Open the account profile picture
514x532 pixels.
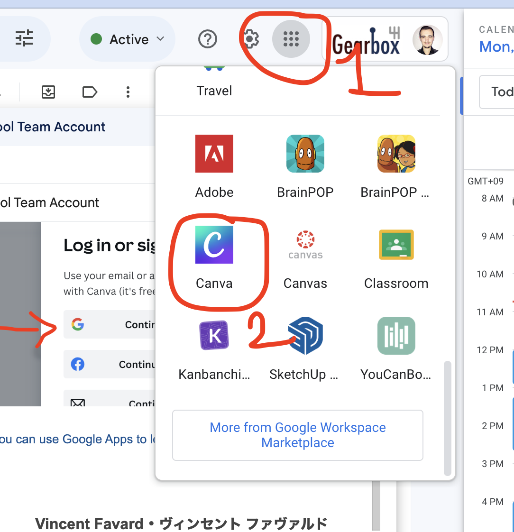coord(427,40)
